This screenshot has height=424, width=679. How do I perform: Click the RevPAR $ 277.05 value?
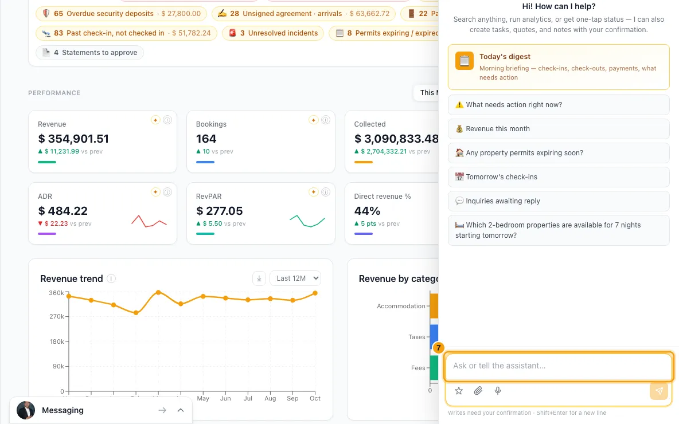point(220,211)
